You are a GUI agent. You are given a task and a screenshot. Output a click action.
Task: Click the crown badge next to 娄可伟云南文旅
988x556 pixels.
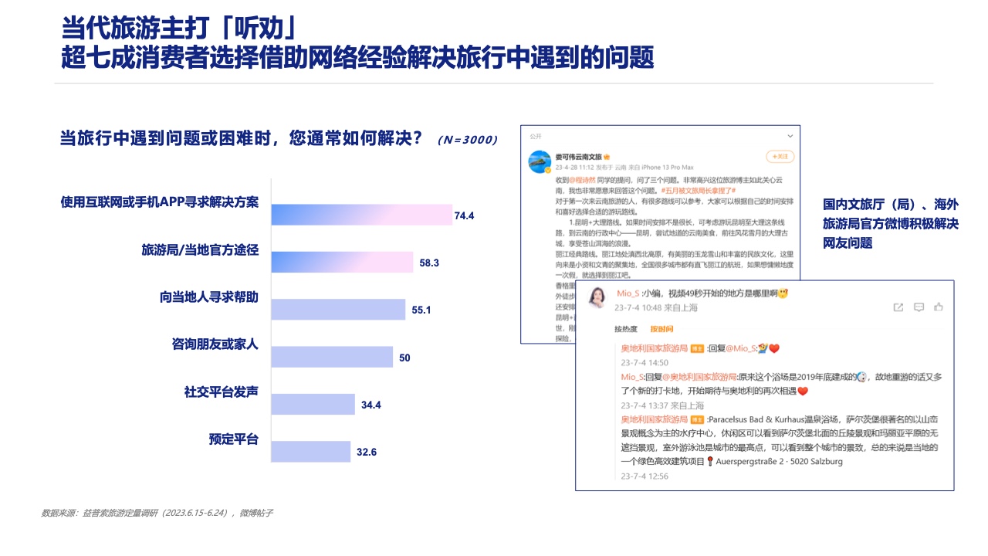(607, 156)
